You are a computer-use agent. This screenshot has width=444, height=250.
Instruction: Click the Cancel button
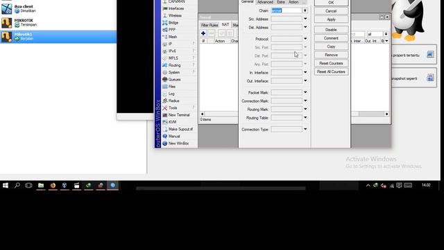[x=331, y=11]
